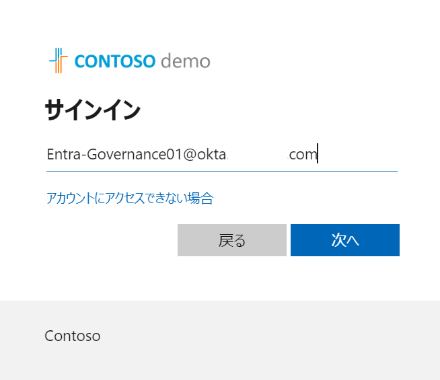Click the blue CONTOSO logo wordmark

point(115,61)
